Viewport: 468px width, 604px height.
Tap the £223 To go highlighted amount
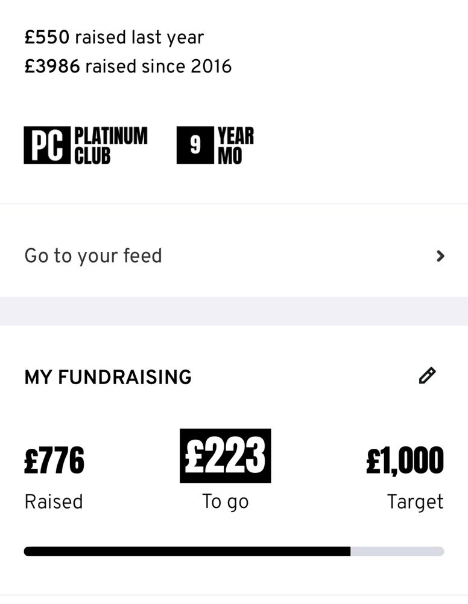(226, 455)
